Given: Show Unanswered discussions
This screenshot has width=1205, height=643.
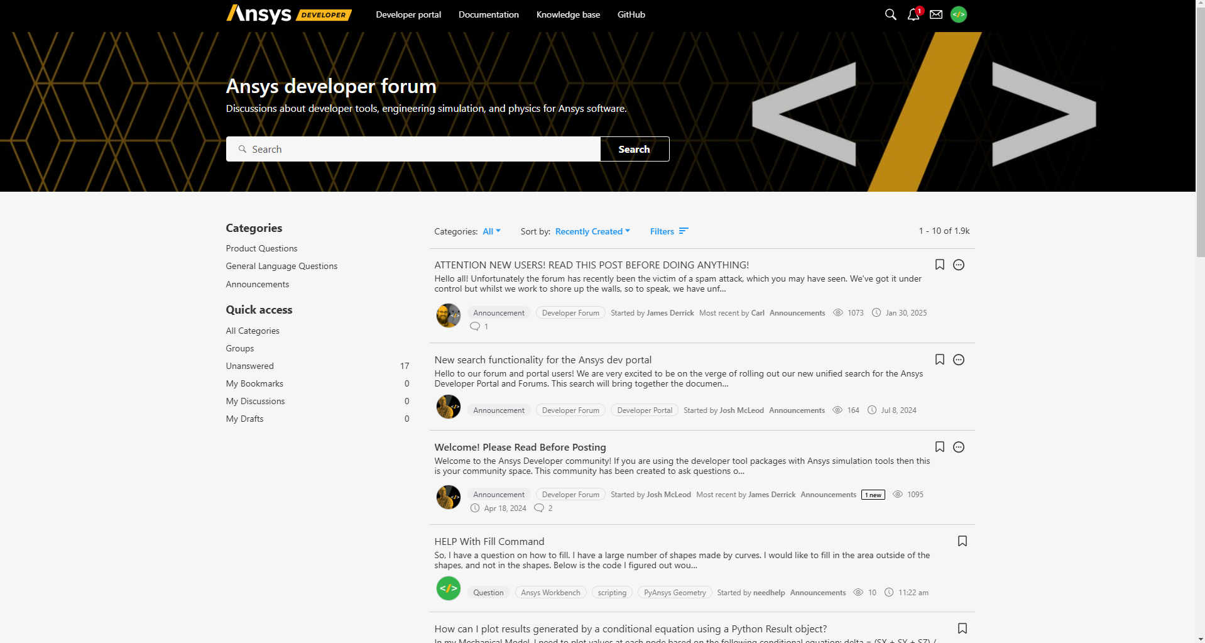Looking at the screenshot, I should click(x=250, y=366).
